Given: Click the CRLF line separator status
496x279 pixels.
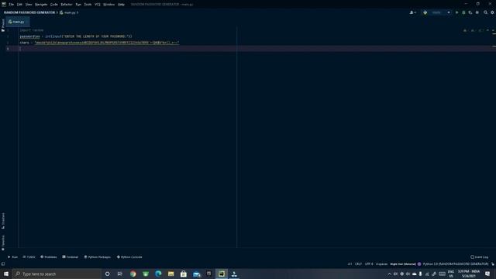Looking at the screenshot, I should 358,263.
